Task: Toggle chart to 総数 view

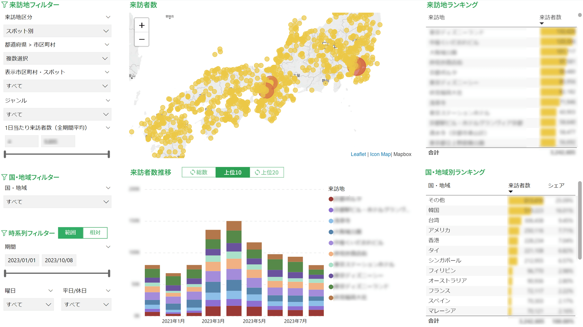Action: tap(199, 172)
